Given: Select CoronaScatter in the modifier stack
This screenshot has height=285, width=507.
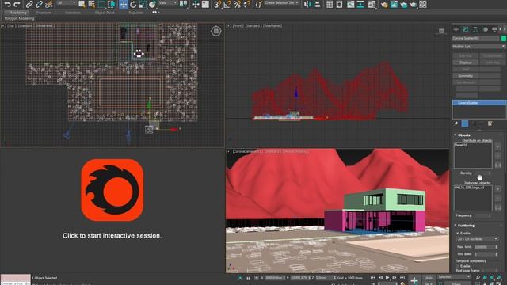Looking at the screenshot, I should [x=479, y=103].
